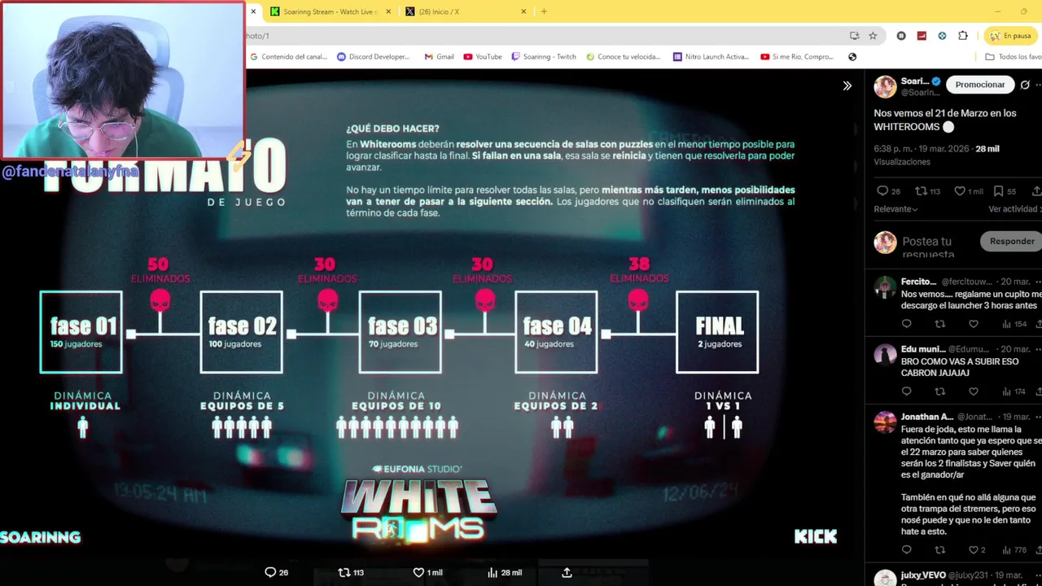Like Edu muni's comment
Image resolution: width=1042 pixels, height=586 pixels.
pyautogui.click(x=974, y=391)
